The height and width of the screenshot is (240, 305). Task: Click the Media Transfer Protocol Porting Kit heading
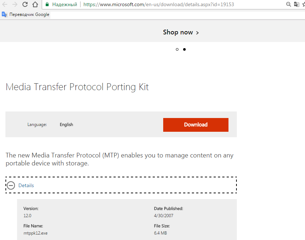77,87
